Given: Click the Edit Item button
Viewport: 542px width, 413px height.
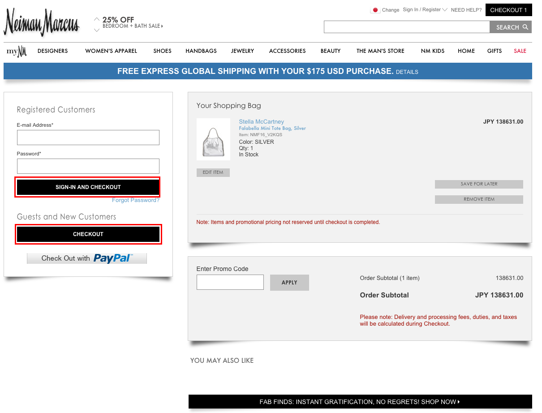Looking at the screenshot, I should tap(213, 172).
